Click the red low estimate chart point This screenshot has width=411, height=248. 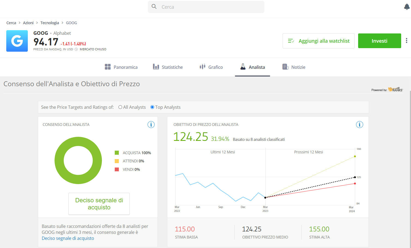point(355,184)
